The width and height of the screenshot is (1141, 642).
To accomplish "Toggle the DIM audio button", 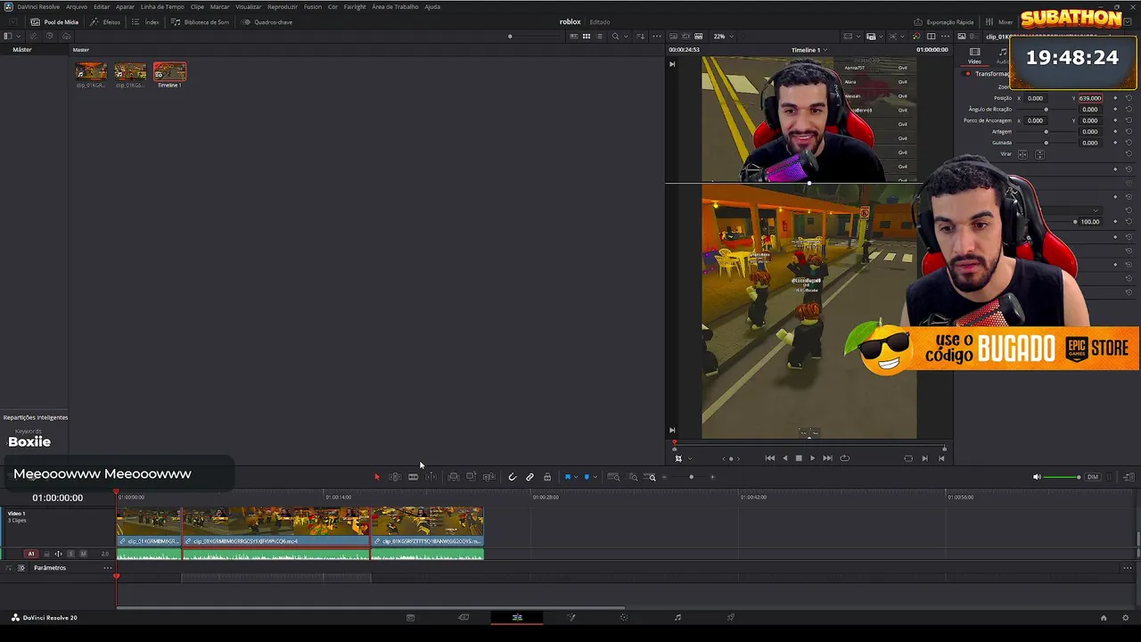I will point(1093,477).
